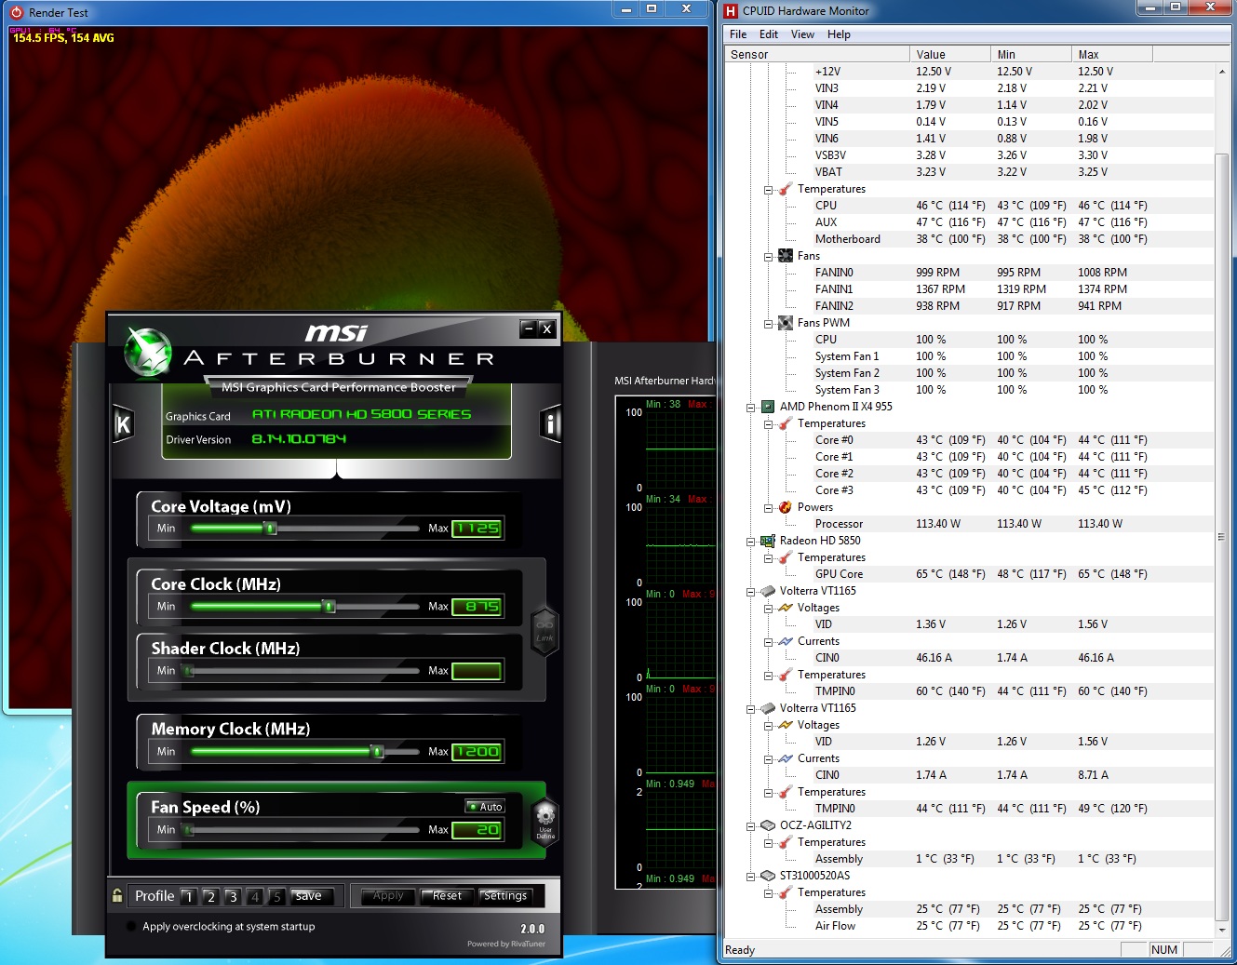1237x965 pixels.
Task: Collapse the OCZ-AGILITY2 node
Action: [751, 826]
